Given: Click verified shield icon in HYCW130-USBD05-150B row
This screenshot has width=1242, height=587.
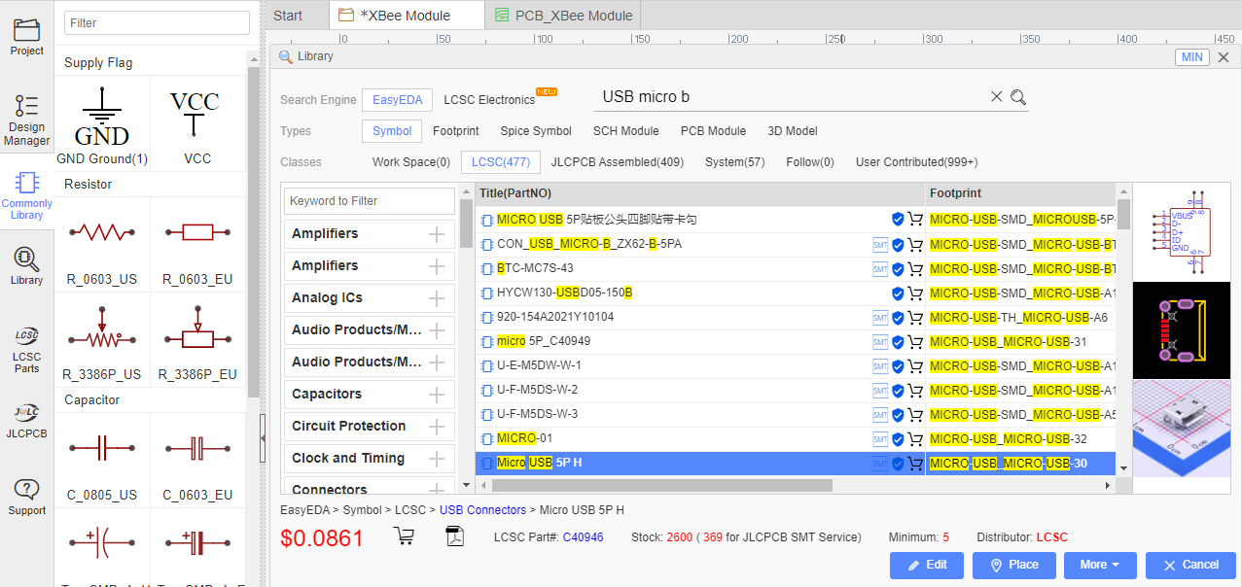Looking at the screenshot, I should tap(898, 293).
